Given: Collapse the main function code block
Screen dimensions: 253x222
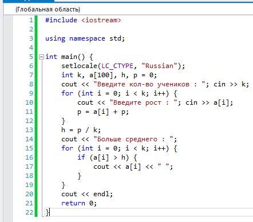Looking at the screenshot, I should (41, 57).
